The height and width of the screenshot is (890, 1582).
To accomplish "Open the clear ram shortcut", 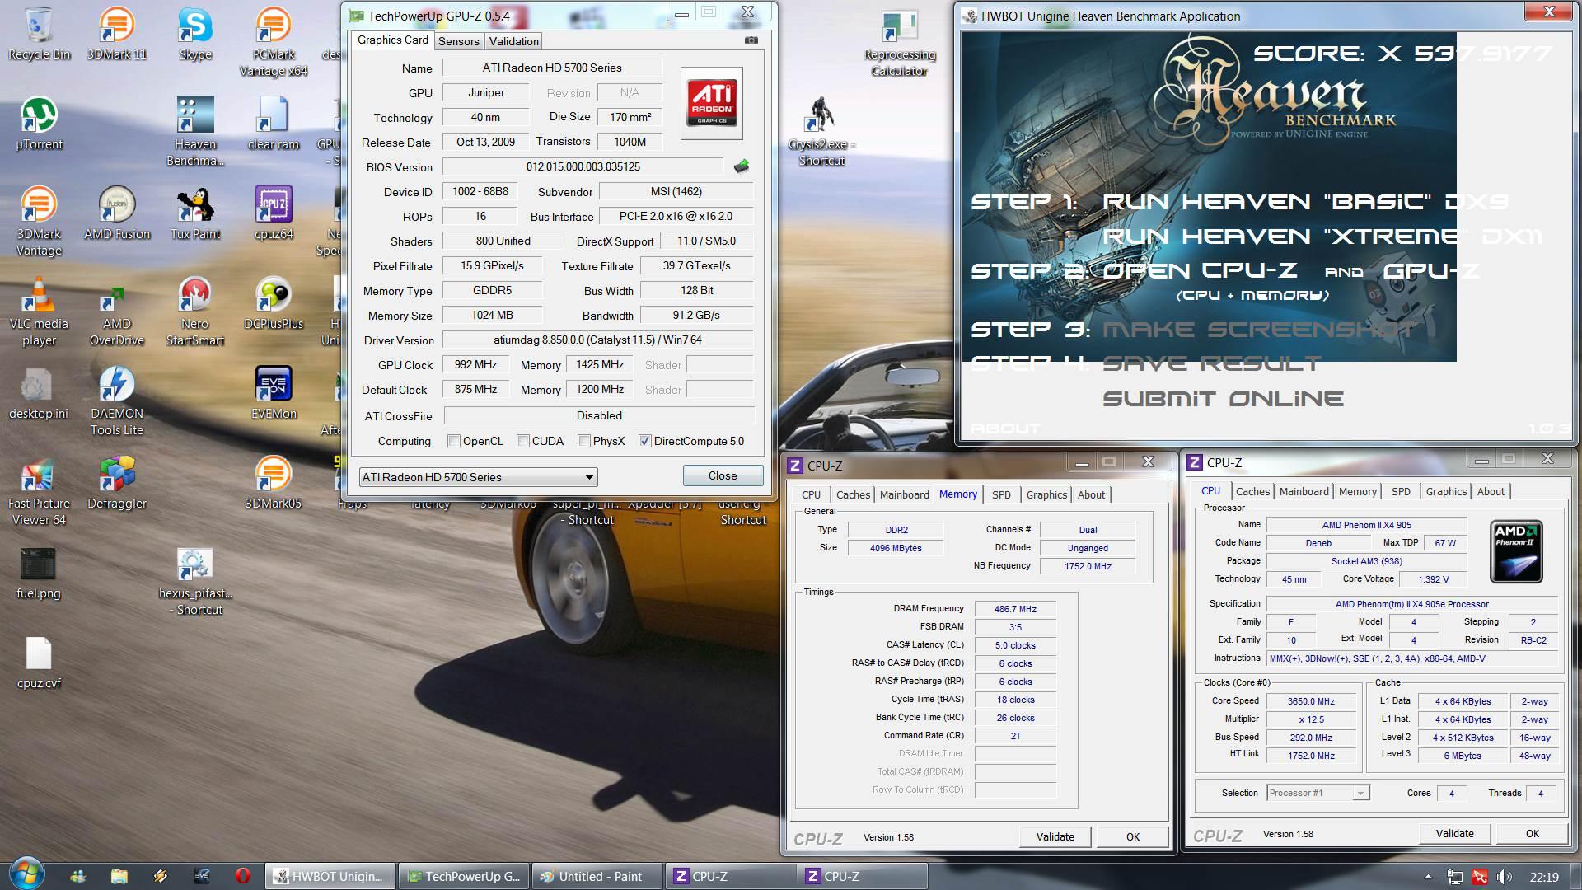I will pyautogui.click(x=274, y=124).
